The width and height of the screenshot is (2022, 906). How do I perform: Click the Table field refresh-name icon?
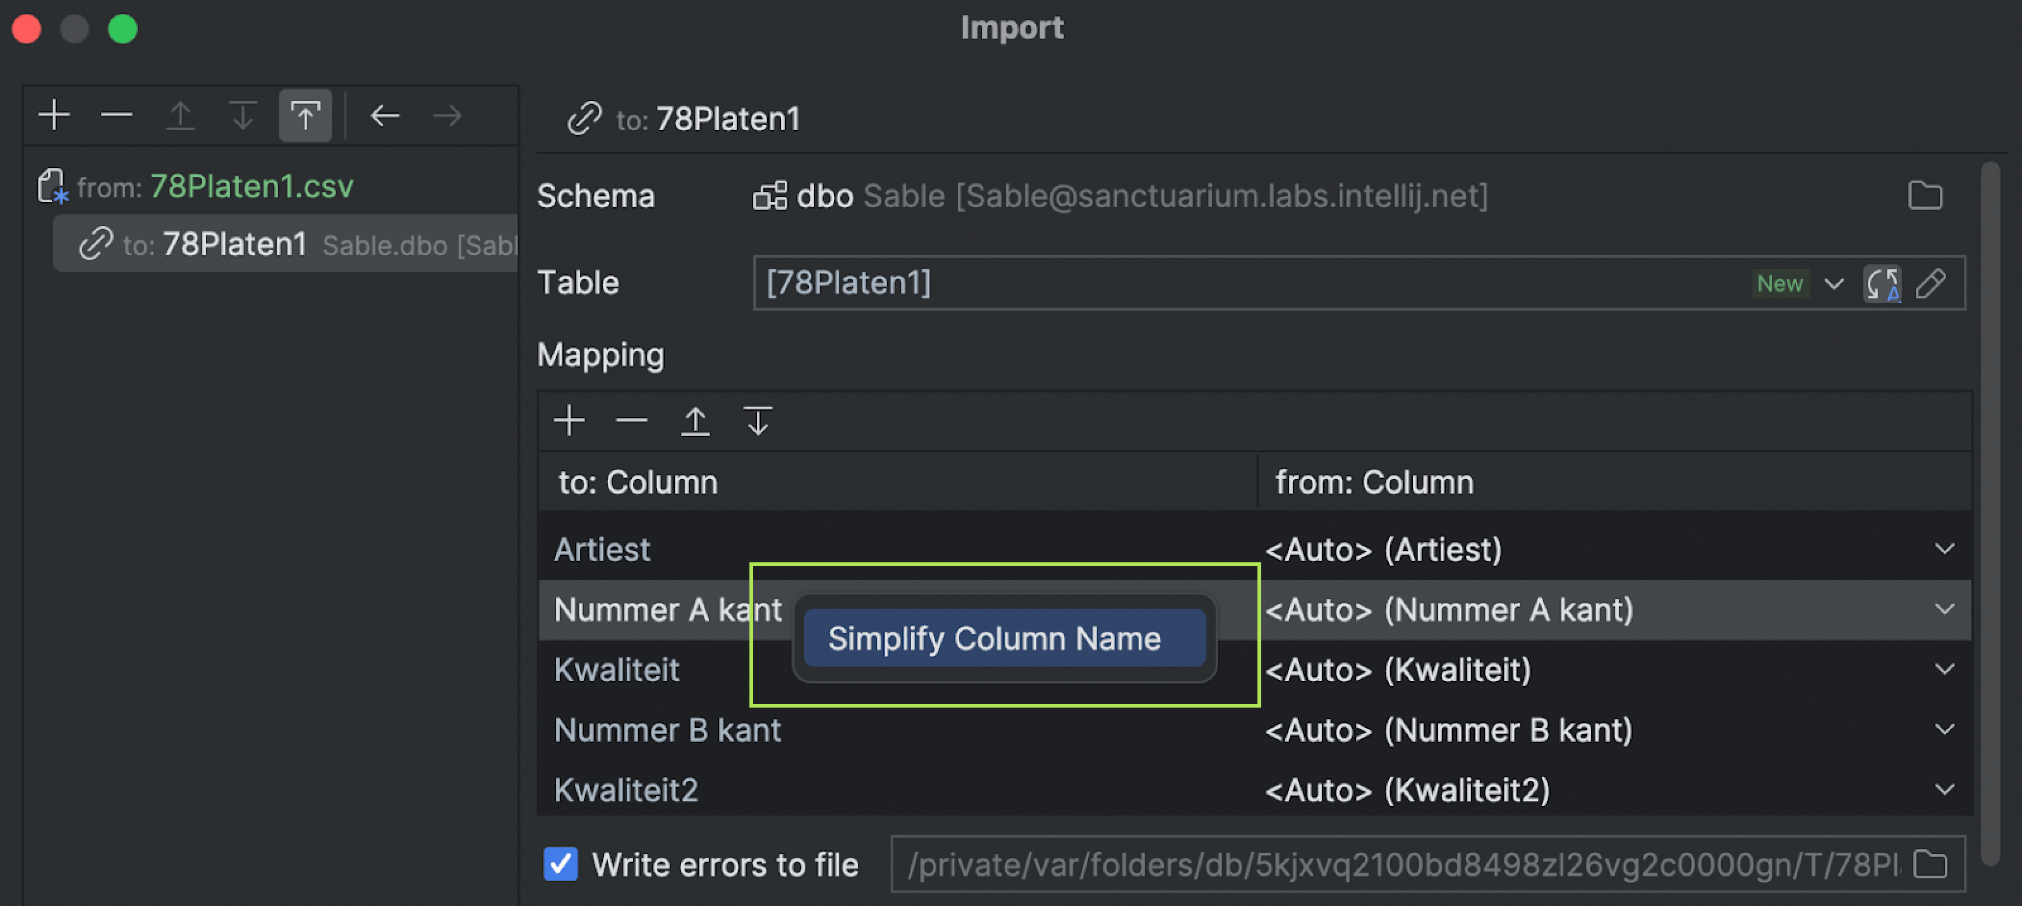[1882, 284]
